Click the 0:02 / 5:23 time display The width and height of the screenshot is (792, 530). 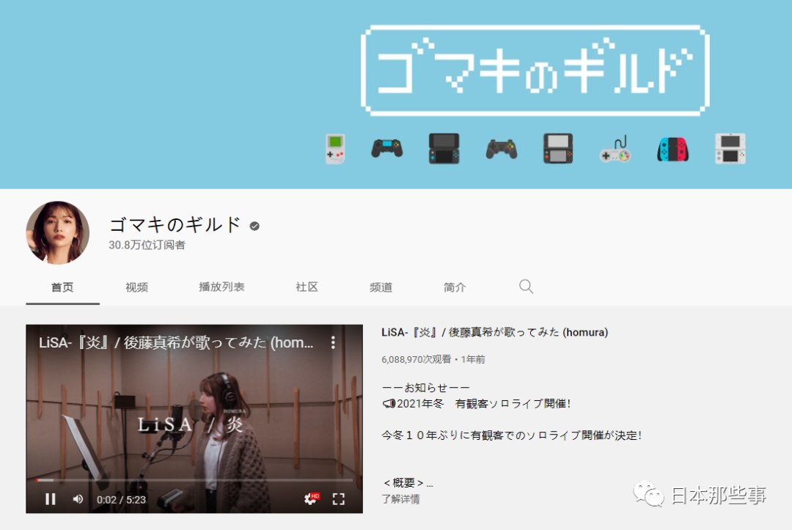[121, 500]
